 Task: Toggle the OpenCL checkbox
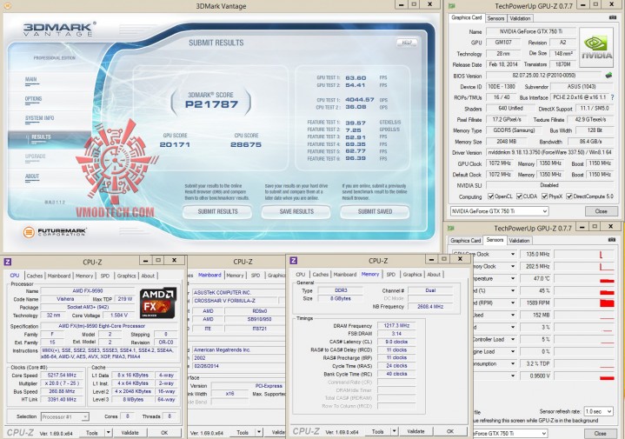click(490, 196)
